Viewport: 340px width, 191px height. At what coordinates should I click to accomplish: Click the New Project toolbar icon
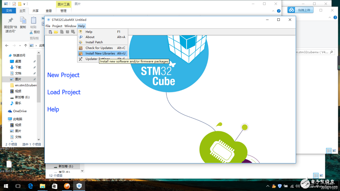(50, 32)
